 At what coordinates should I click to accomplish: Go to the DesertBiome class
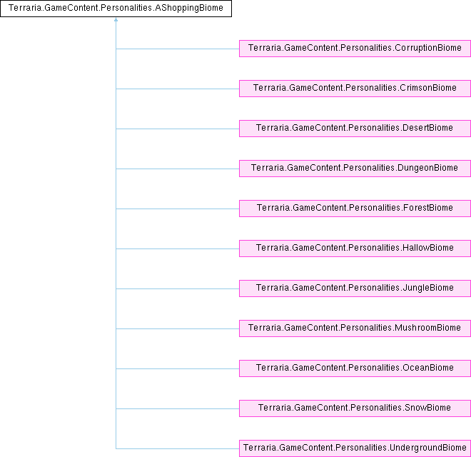click(355, 129)
